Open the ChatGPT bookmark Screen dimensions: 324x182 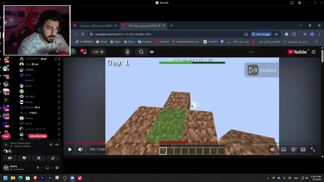pos(210,42)
